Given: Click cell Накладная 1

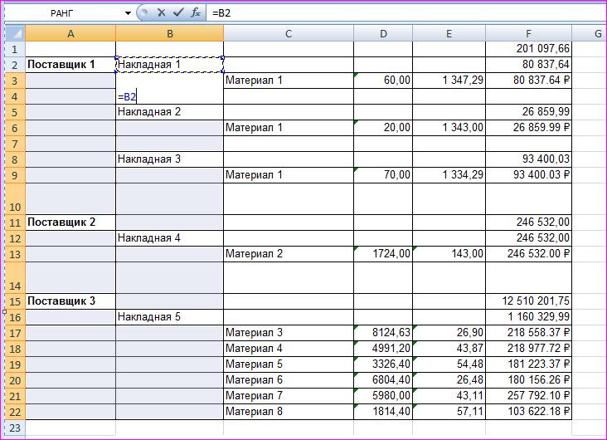Looking at the screenshot, I should click(169, 65).
